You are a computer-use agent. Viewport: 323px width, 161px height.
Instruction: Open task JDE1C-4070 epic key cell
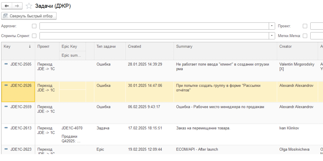(x=72, y=128)
